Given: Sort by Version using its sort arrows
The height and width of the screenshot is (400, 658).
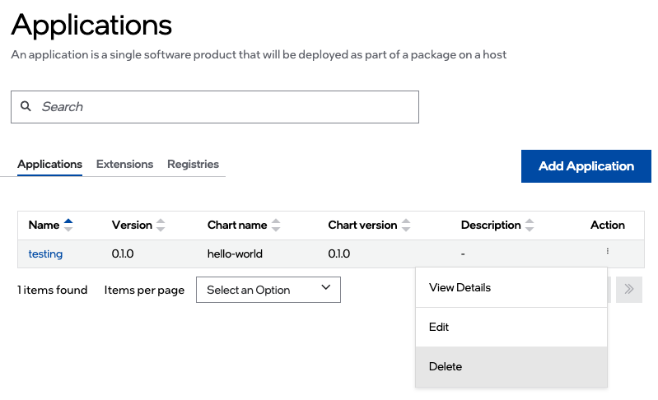Looking at the screenshot, I should (x=161, y=225).
